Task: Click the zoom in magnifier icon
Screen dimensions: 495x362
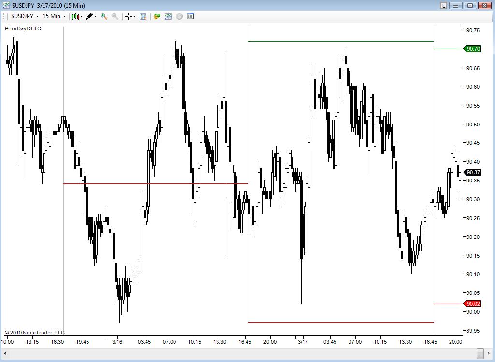Action: tap(104, 16)
